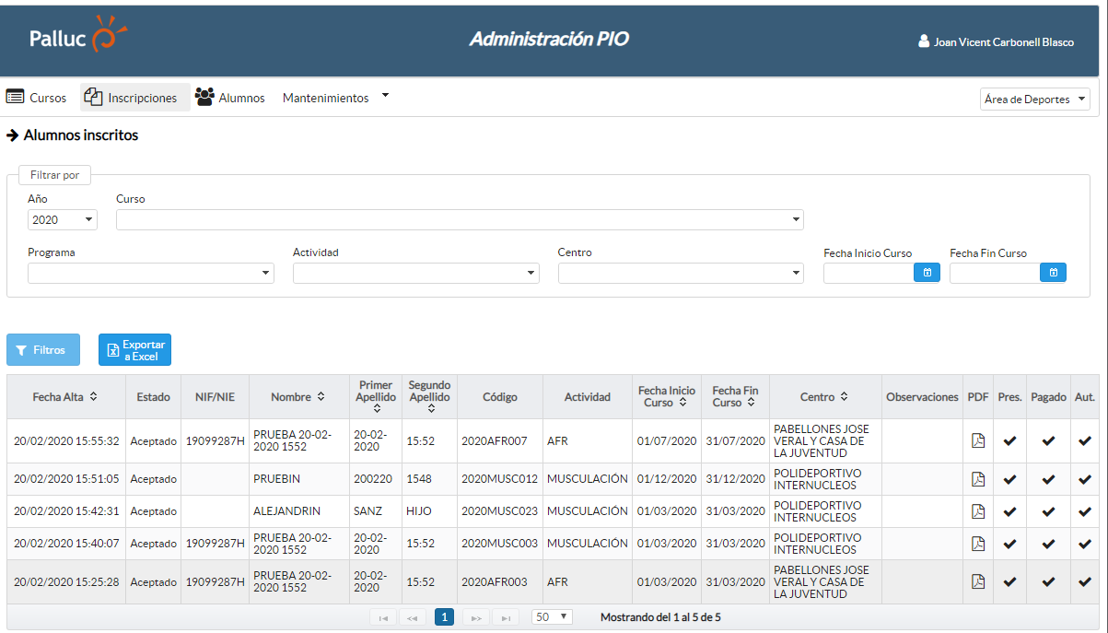Toggle Aut. checkmark in the ALEJANDRIN row
The width and height of the screenshot is (1108, 633).
(x=1085, y=511)
